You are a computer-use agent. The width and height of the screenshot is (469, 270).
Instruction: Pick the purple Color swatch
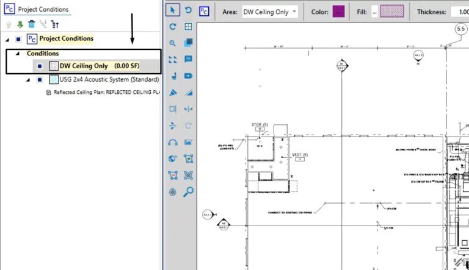pyautogui.click(x=338, y=12)
